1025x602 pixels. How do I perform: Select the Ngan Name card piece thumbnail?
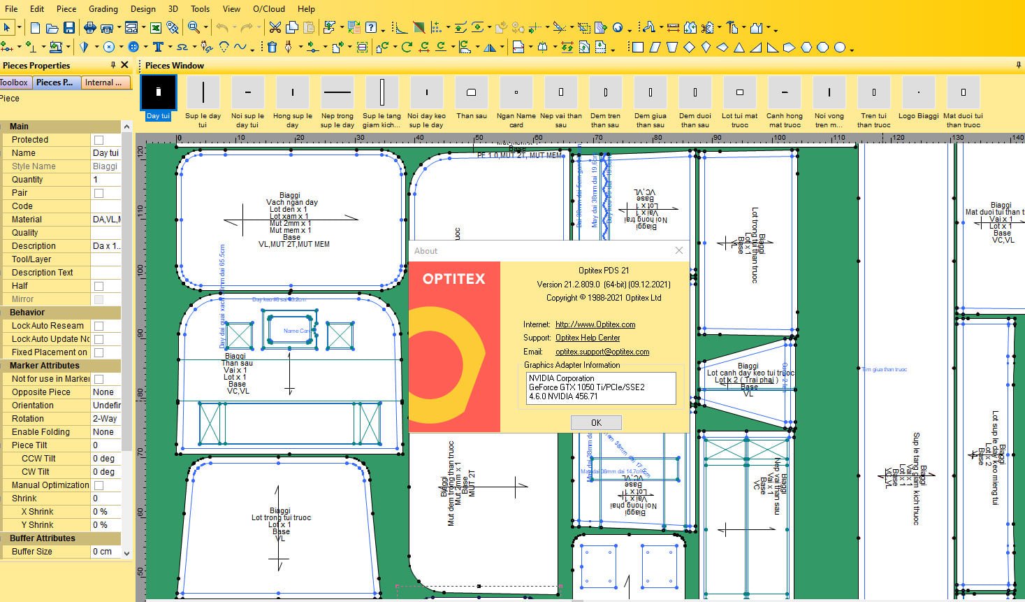(x=516, y=101)
